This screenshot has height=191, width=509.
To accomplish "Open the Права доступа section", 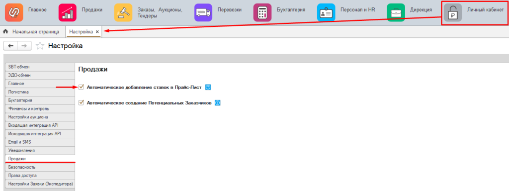I will point(40,176).
